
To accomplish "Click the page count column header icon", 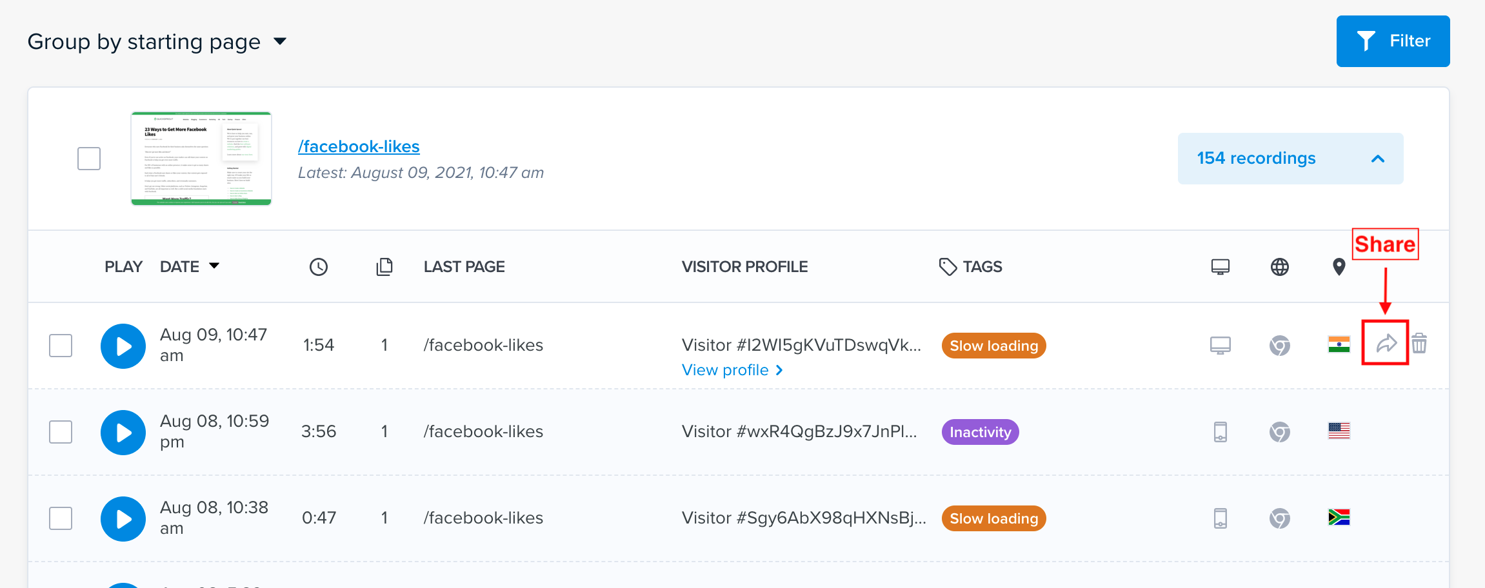I will (x=384, y=267).
